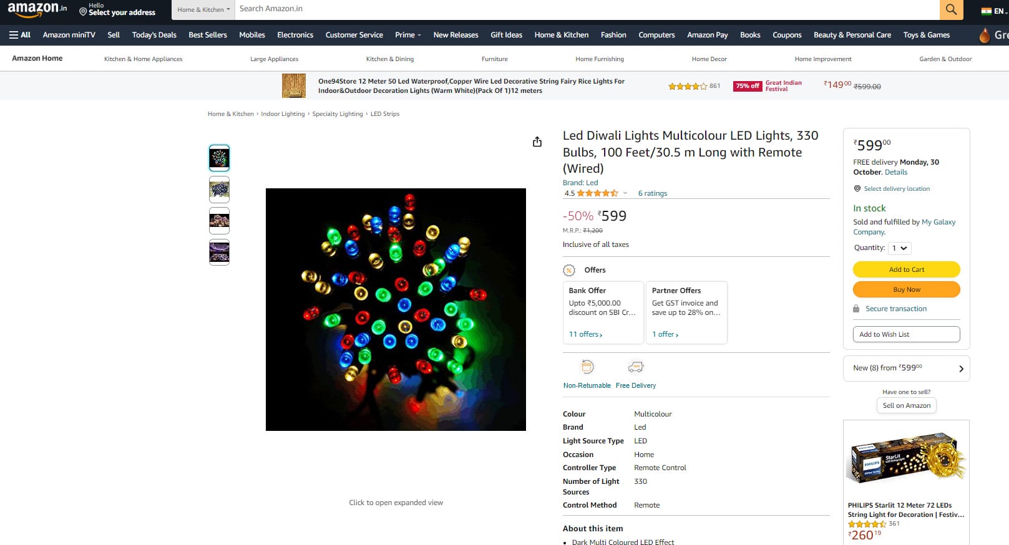This screenshot has width=1009, height=545.
Task: Click the share icon above product image
Action: pos(537,142)
